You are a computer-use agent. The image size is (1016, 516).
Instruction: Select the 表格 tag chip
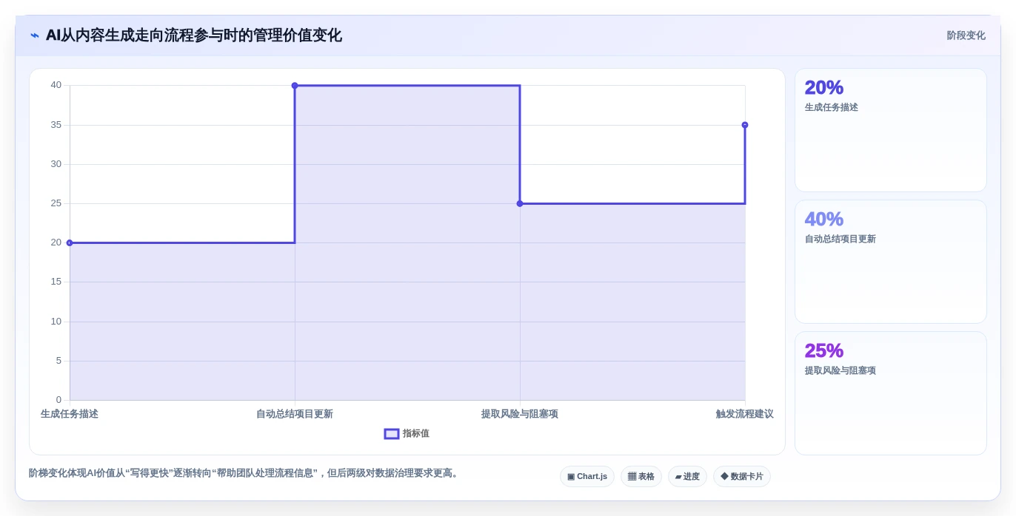641,477
